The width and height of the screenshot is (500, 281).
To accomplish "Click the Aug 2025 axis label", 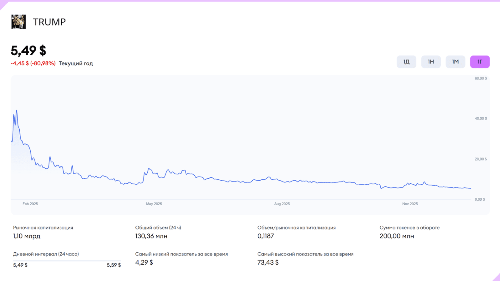I will pyautogui.click(x=282, y=204).
